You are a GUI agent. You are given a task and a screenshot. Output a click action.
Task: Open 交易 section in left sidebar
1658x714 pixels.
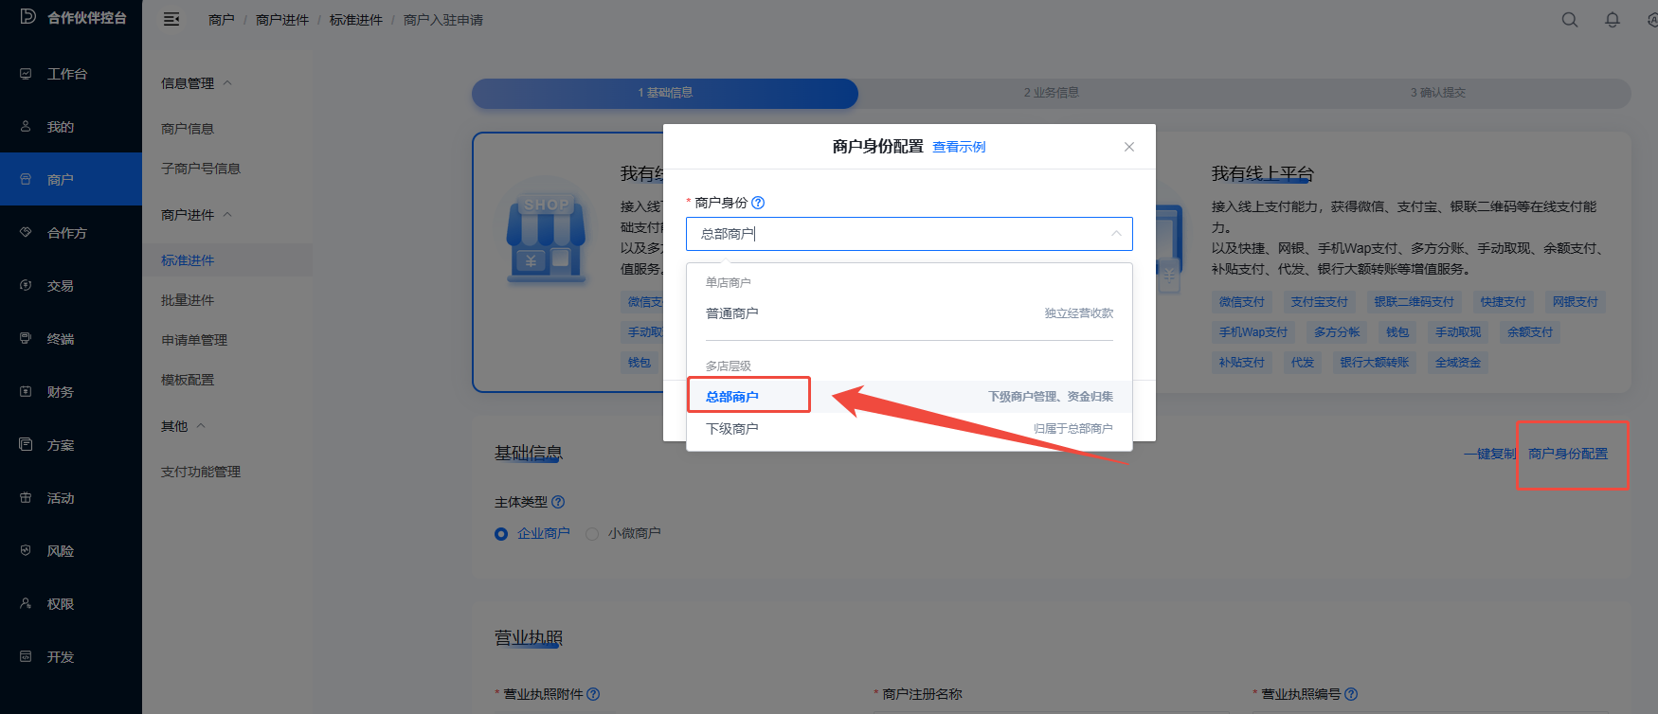click(x=60, y=286)
